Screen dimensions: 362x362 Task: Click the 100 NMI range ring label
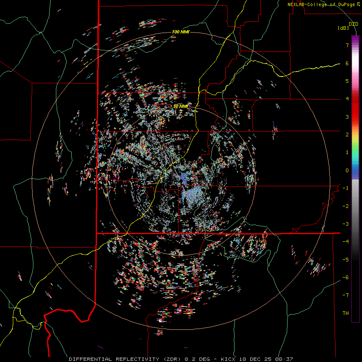tap(181, 32)
